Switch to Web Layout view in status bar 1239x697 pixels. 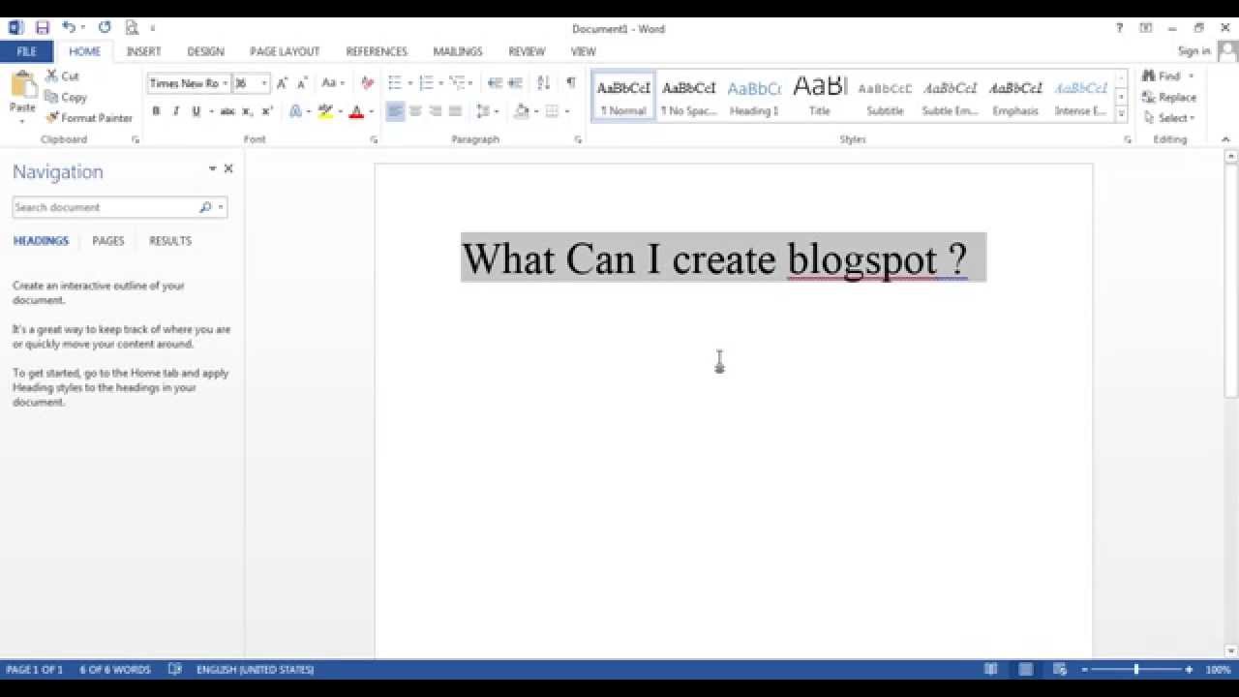pyautogui.click(x=1060, y=669)
